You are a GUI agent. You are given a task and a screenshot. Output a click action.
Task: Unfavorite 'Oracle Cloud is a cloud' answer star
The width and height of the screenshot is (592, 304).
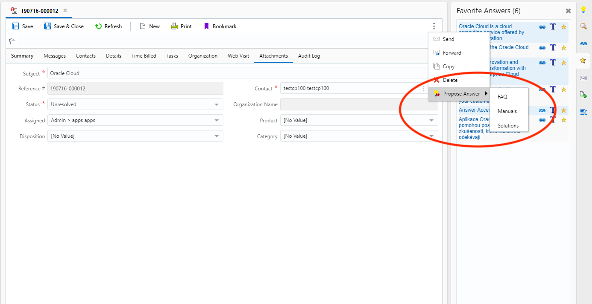click(x=563, y=27)
